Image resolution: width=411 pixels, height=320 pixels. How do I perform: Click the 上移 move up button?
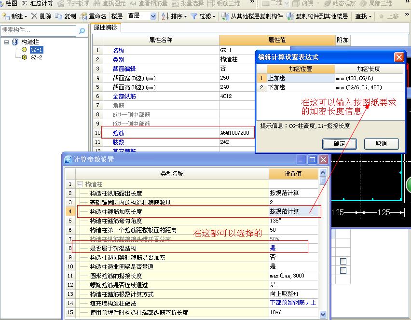click(389, 16)
